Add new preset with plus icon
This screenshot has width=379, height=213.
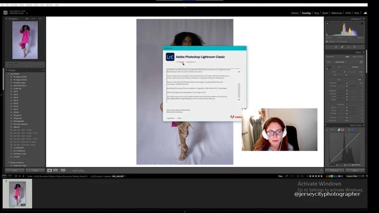(x=43, y=70)
